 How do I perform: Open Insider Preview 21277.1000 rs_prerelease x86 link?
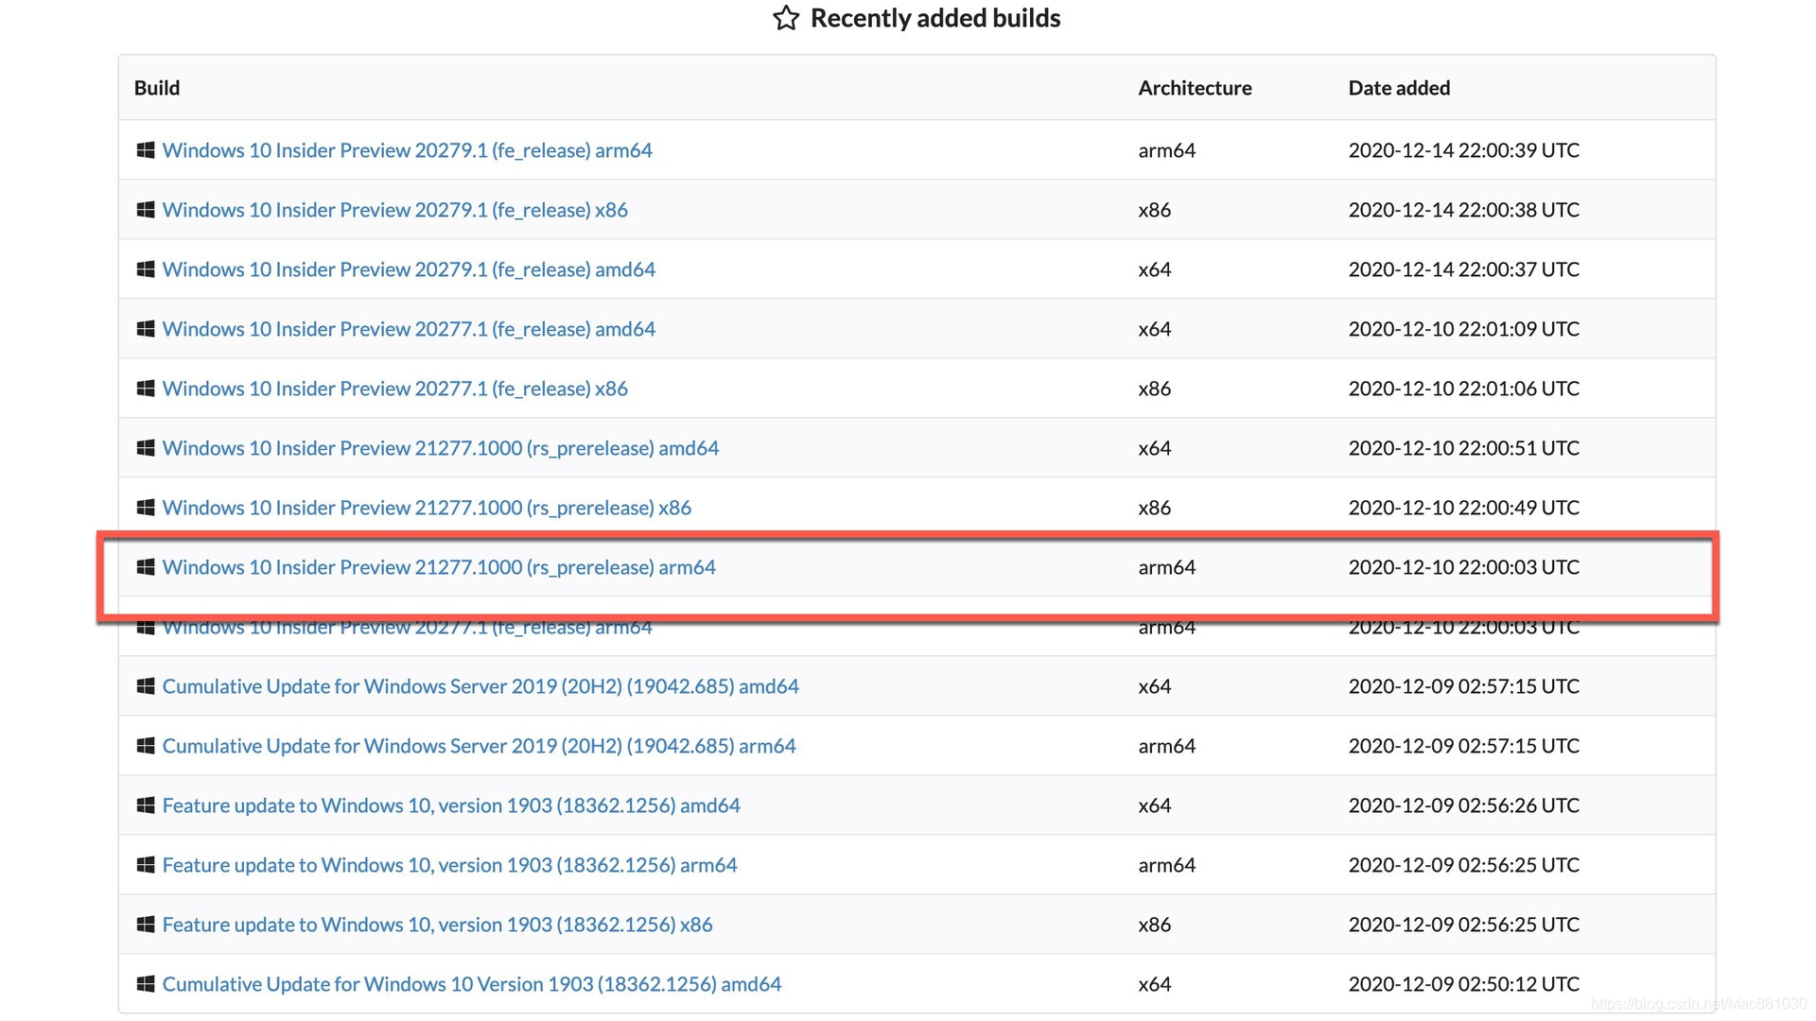tap(427, 508)
